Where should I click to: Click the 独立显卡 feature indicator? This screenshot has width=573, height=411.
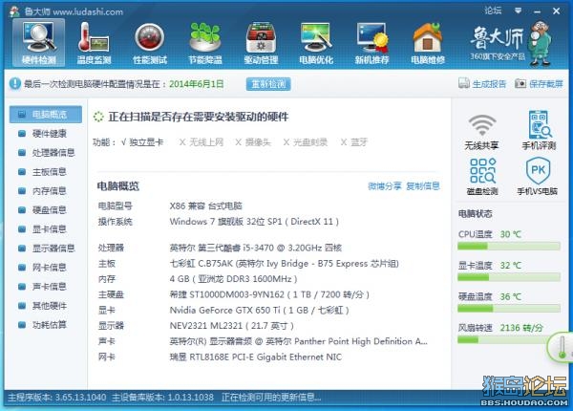pos(142,141)
